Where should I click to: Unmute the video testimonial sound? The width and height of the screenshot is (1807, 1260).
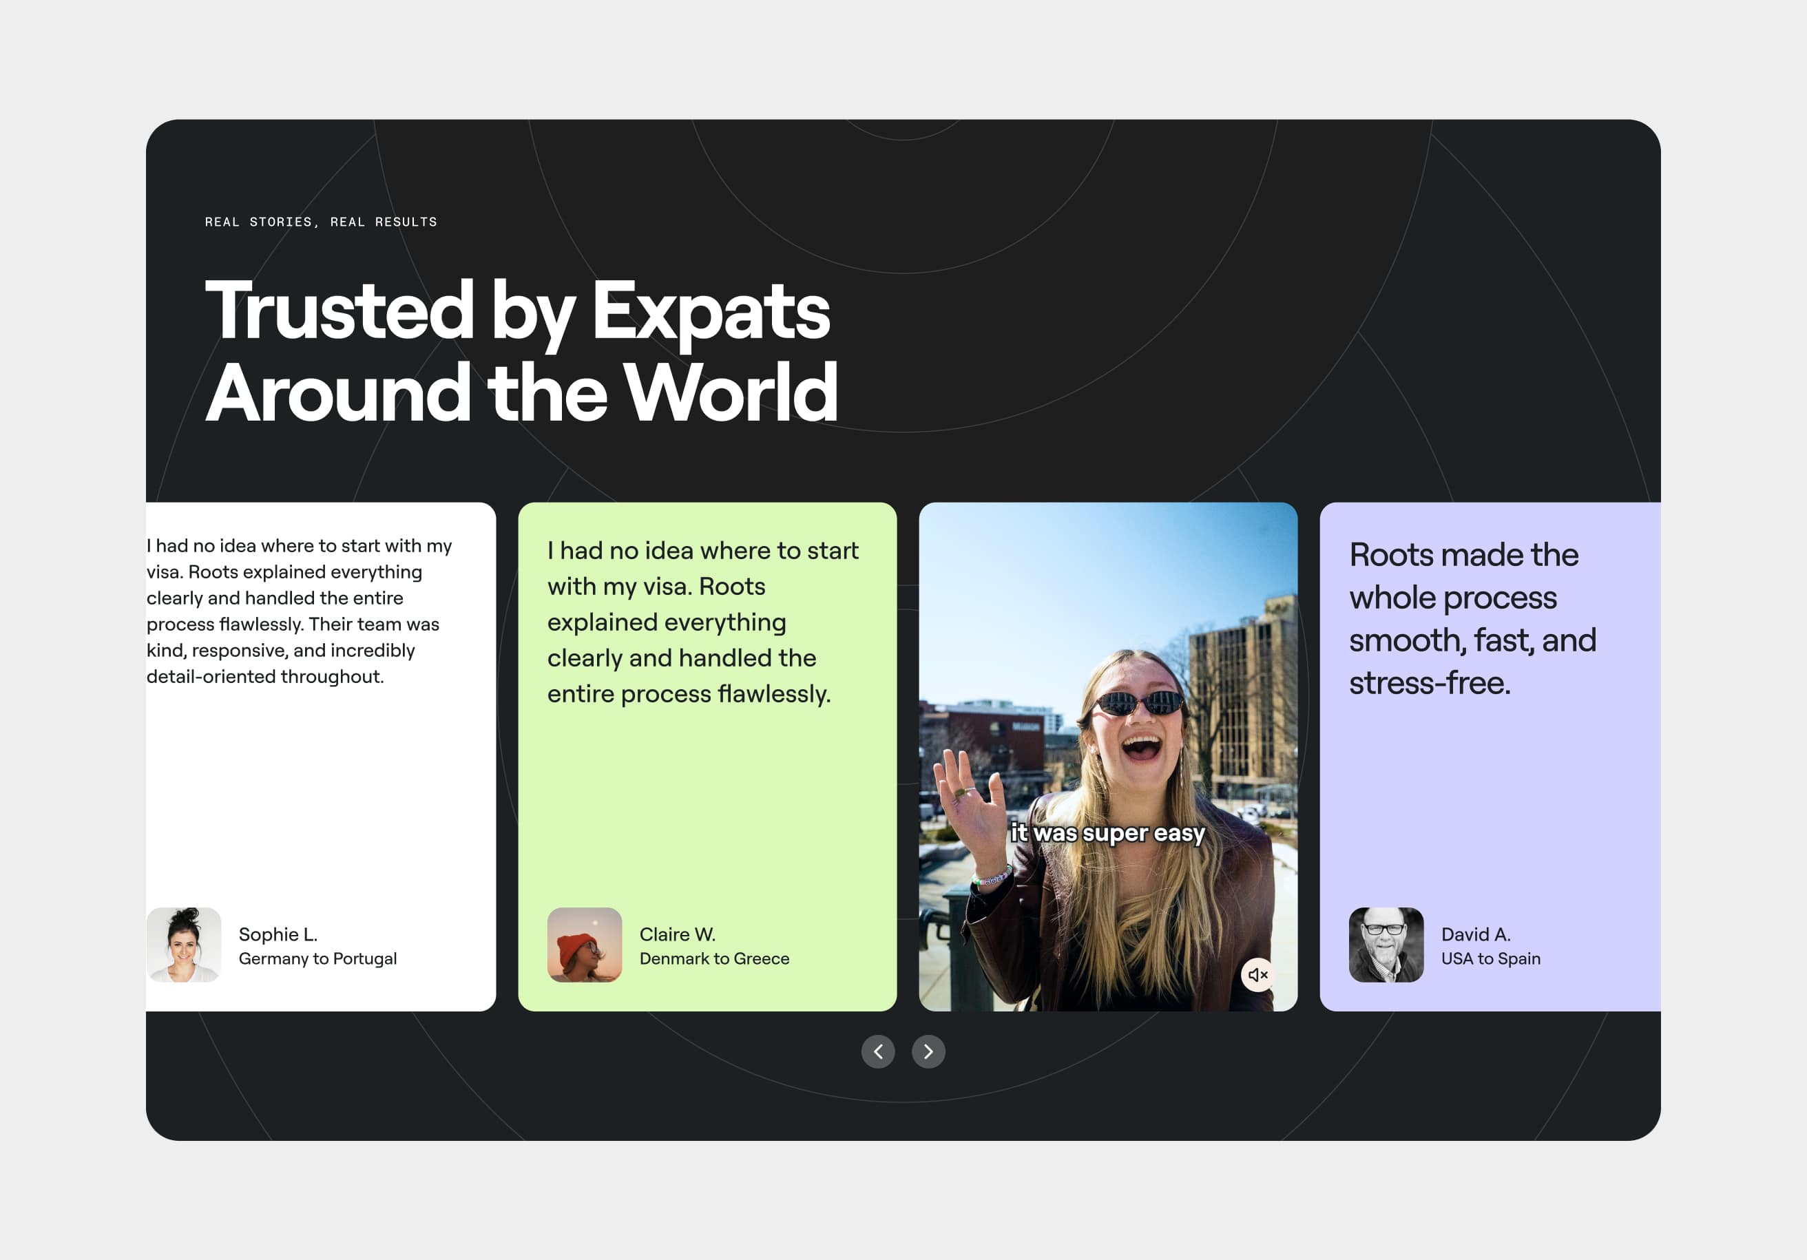click(x=1257, y=974)
